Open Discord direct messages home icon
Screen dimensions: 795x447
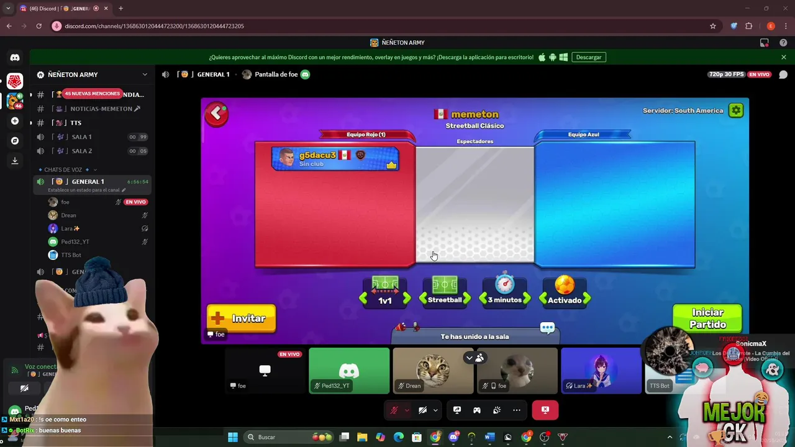click(x=15, y=58)
